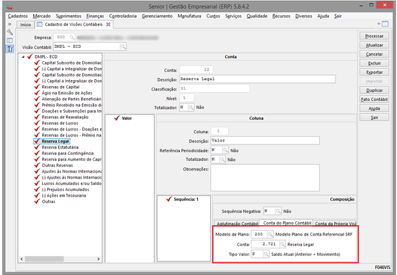Image resolution: width=397 pixels, height=275 pixels.
Task: Open the tab list dropdown at top right
Action: [x=378, y=24]
